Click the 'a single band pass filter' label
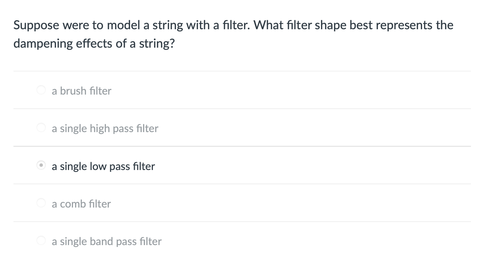 click(106, 241)
